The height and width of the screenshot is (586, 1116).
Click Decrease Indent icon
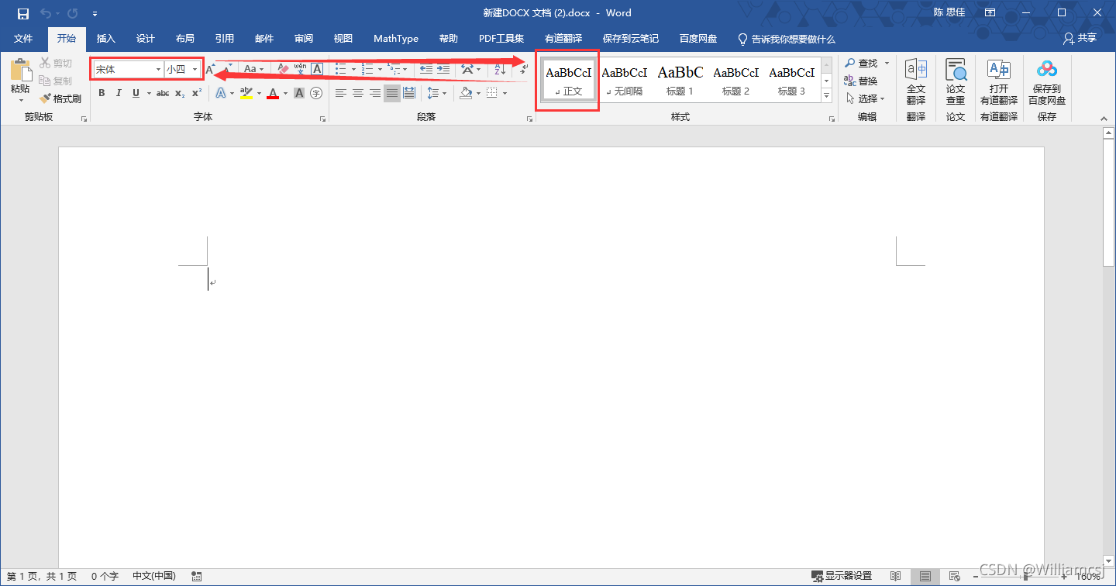[426, 69]
